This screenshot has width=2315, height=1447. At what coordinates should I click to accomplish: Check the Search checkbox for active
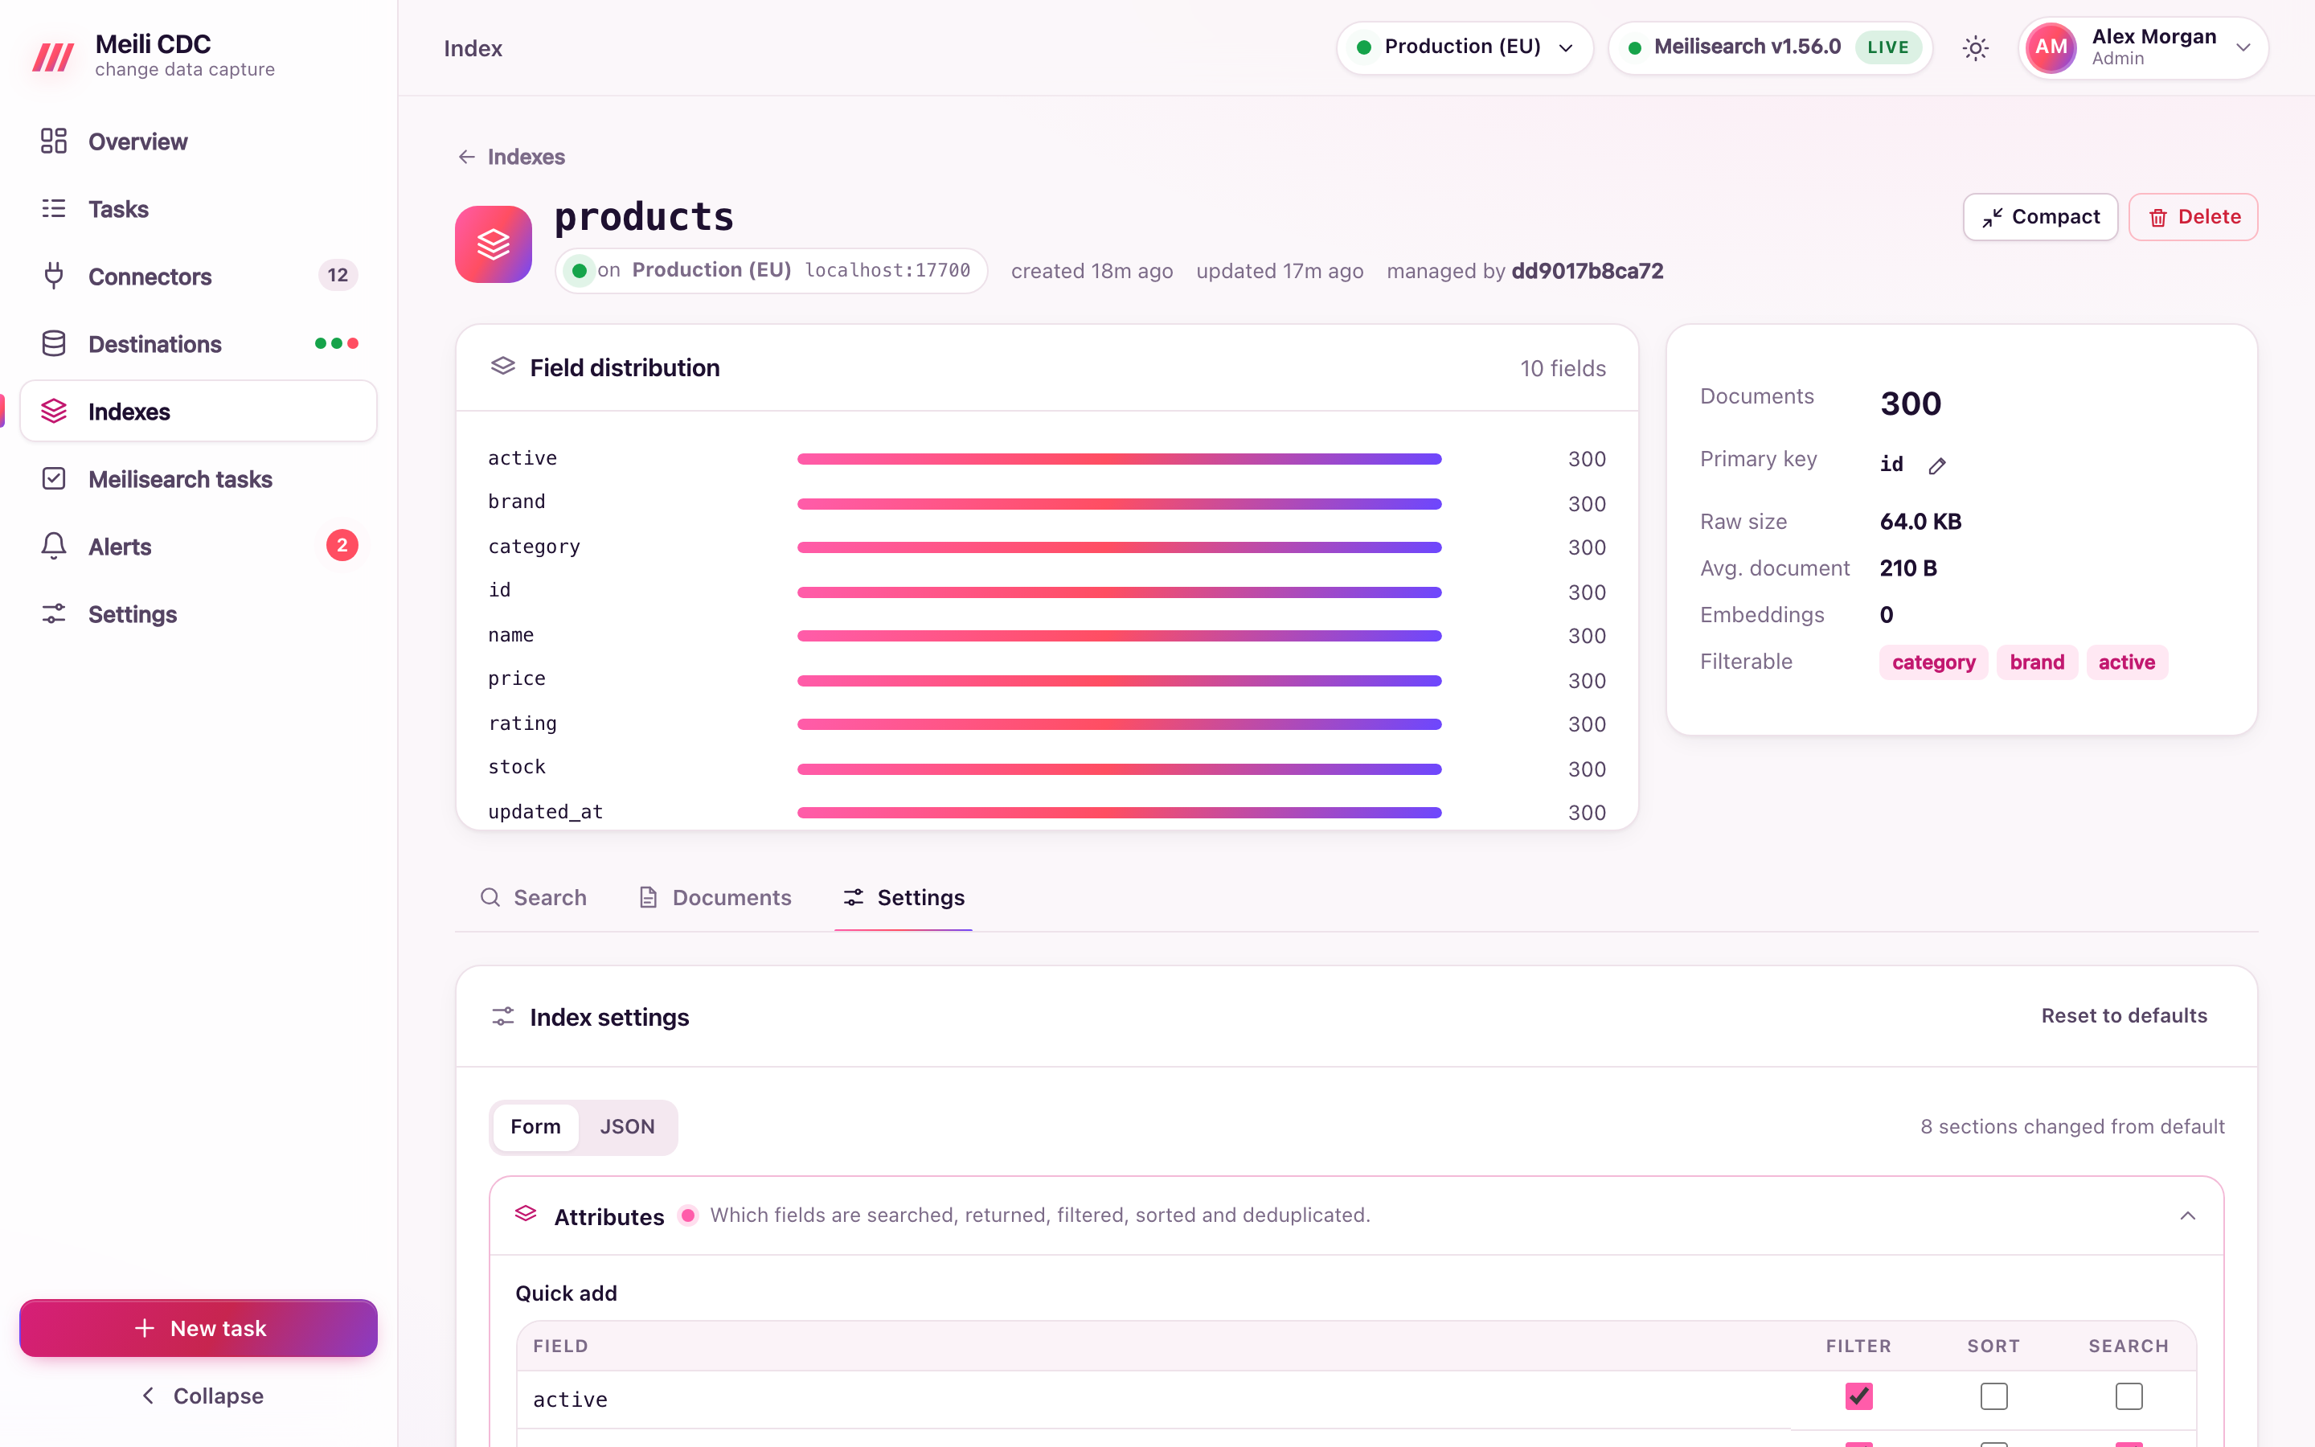coord(2129,1396)
